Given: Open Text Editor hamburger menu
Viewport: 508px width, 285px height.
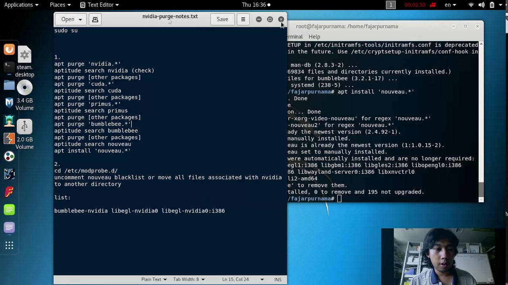Looking at the screenshot, I should click(x=243, y=19).
